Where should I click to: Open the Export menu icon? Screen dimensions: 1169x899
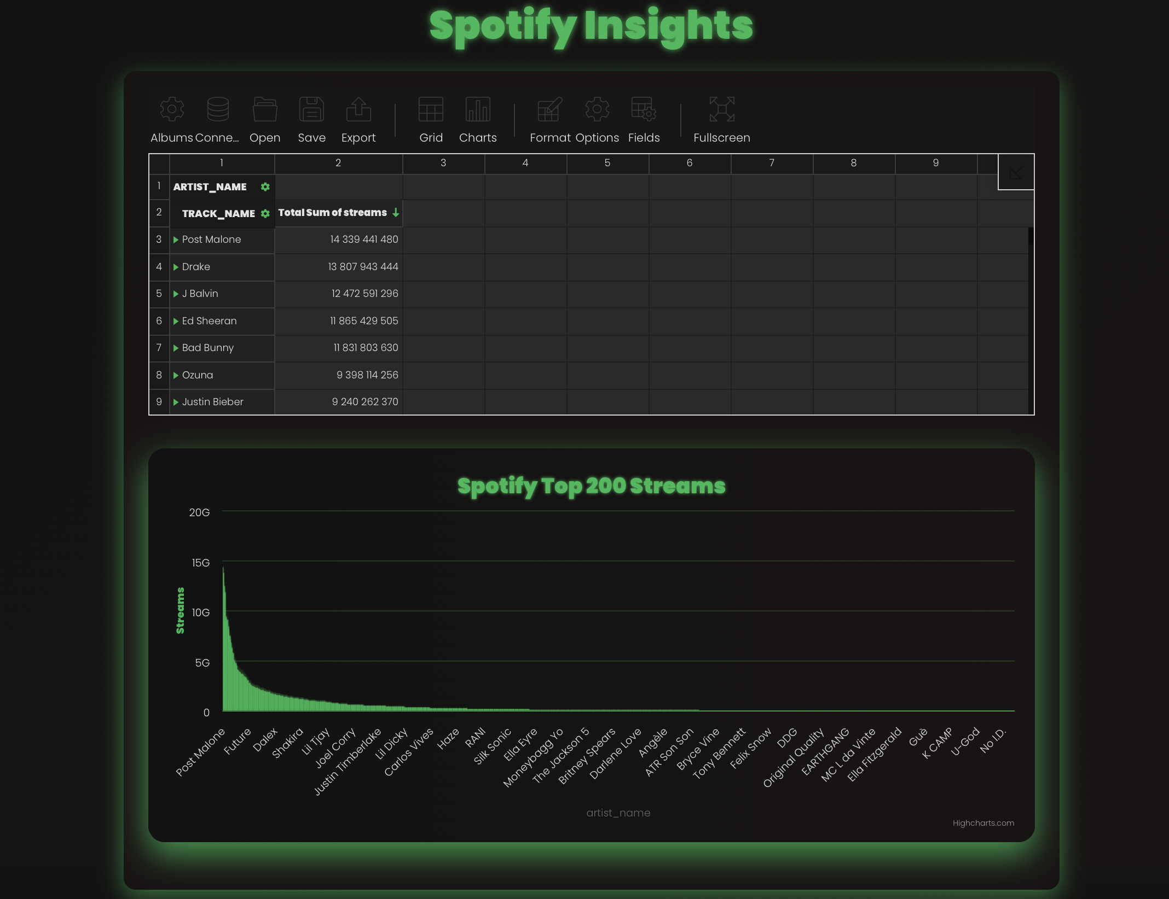click(358, 109)
